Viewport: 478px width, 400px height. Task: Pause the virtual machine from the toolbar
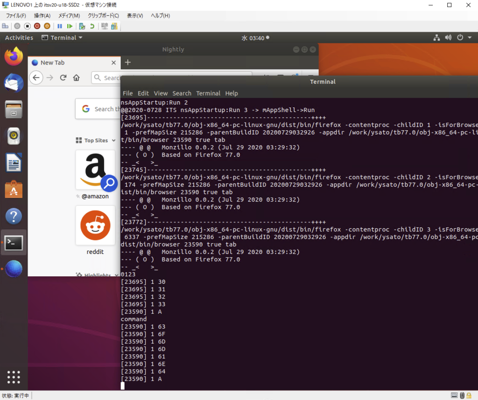pos(60,26)
